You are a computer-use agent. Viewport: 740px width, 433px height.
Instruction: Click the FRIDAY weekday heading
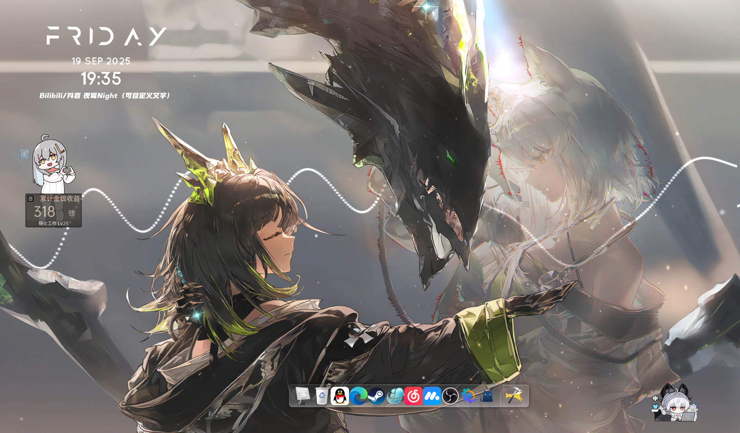[x=107, y=36]
